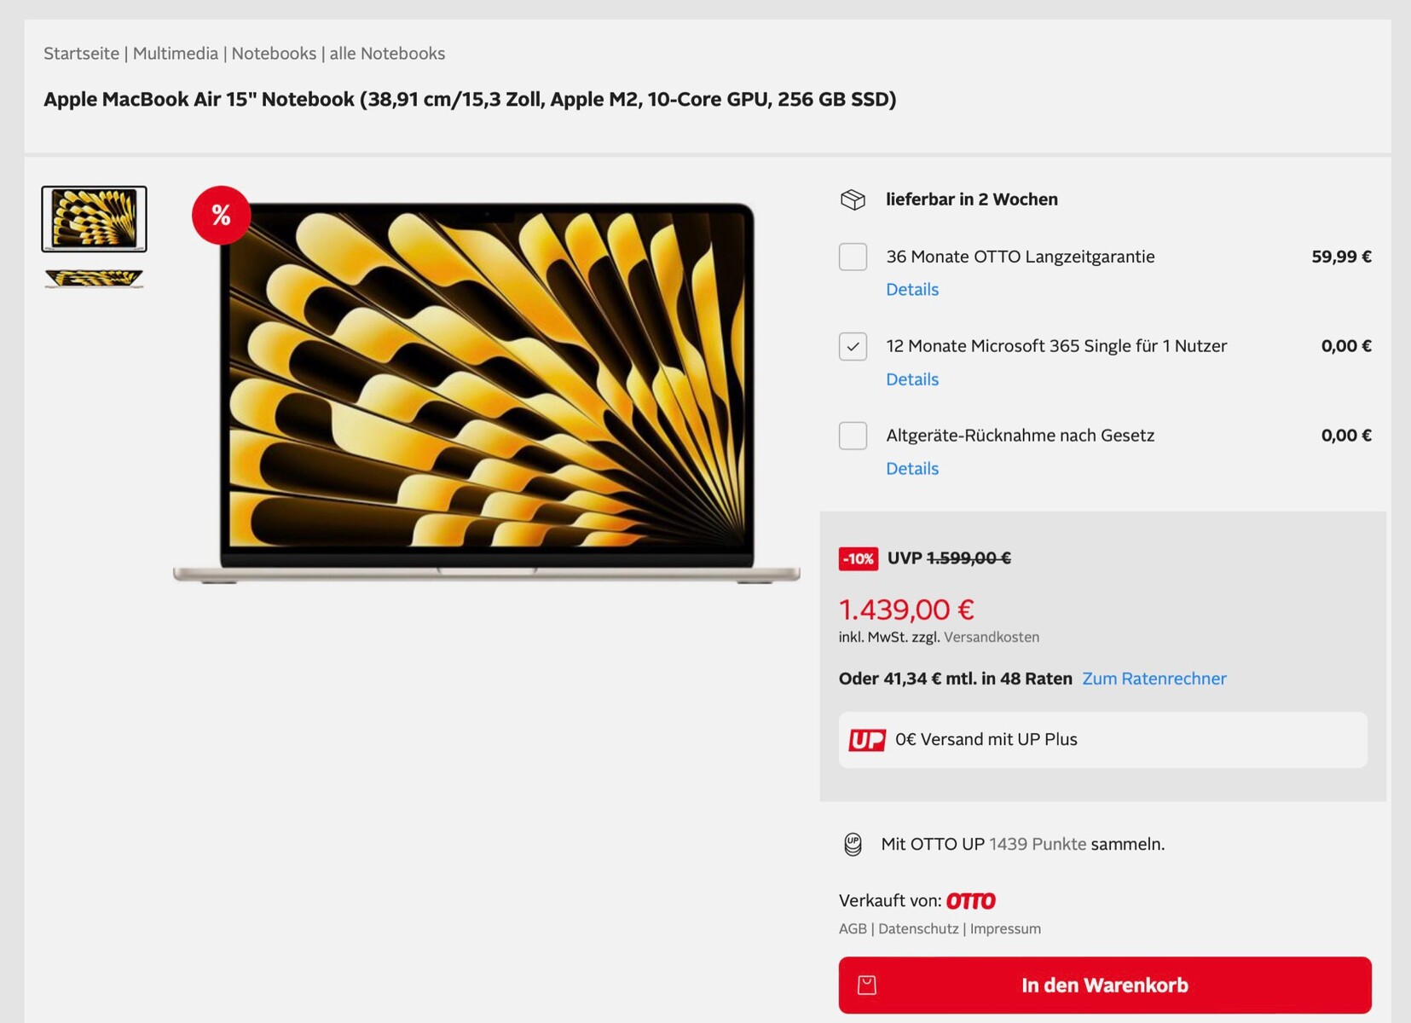Open Details for OTTO Langzeitgarantie
Viewport: 1411px width, 1023px height.
coord(912,290)
